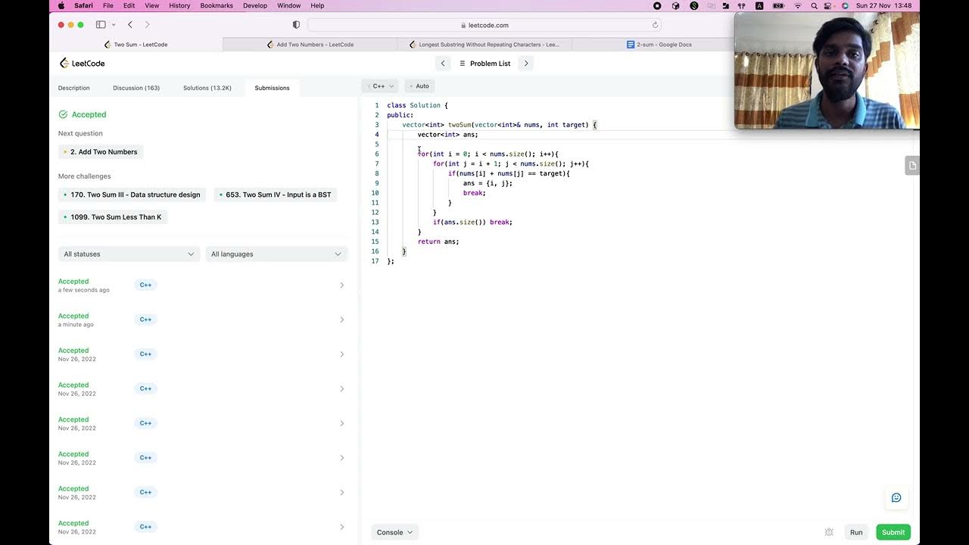Switch to Add Two Numbers tab
Viewport: 969px width, 545px height.
click(310, 45)
